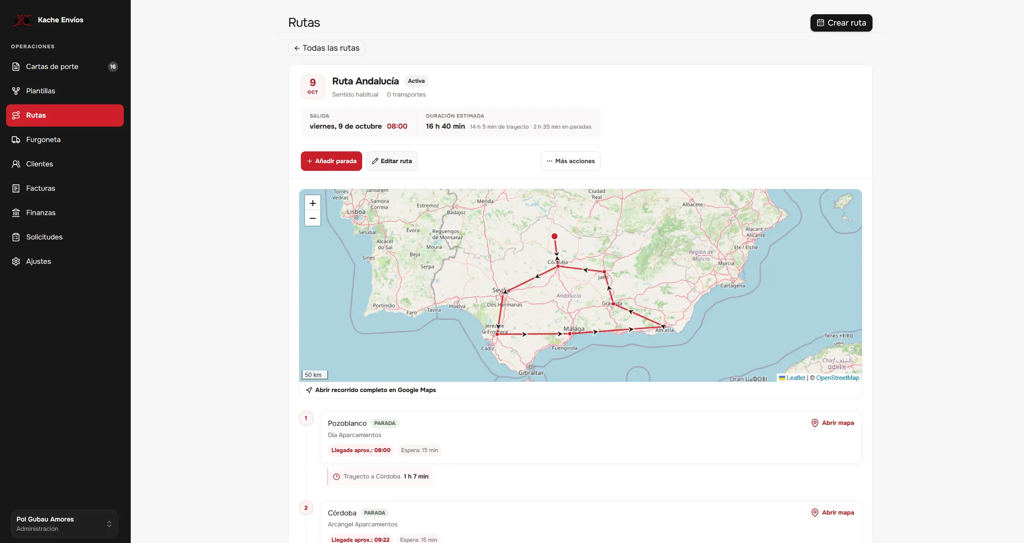The width and height of the screenshot is (1024, 543).
Task: Click Abrir mapa for Pozoblanco stop
Action: (x=832, y=423)
